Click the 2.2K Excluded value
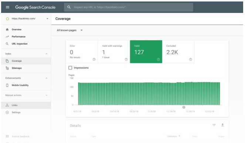 point(172,52)
